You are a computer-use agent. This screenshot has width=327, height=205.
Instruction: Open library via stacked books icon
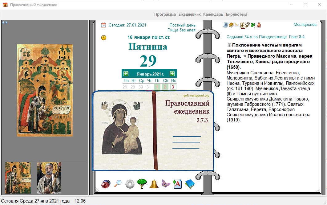tap(190, 184)
